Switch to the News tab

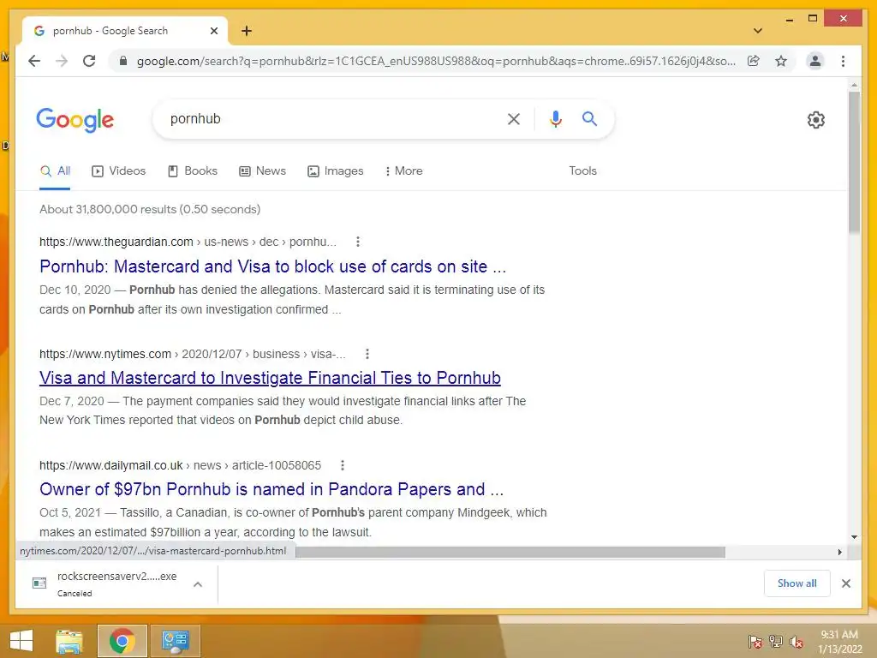[x=262, y=171]
